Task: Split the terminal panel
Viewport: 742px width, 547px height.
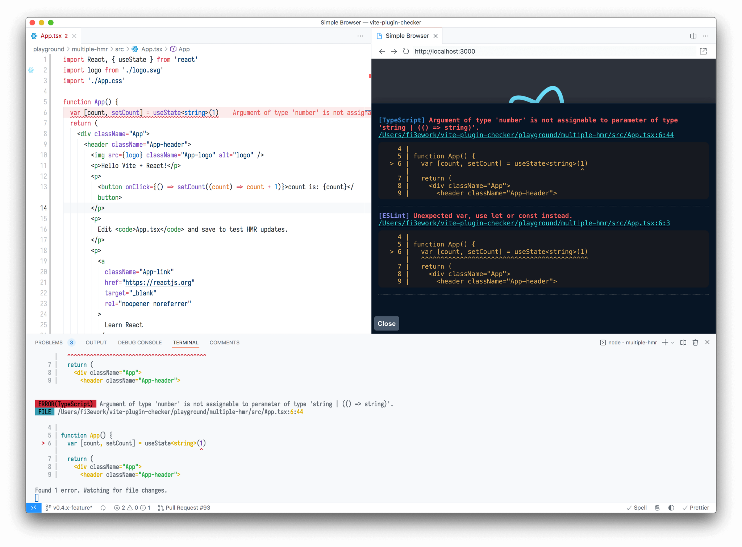Action: point(683,342)
